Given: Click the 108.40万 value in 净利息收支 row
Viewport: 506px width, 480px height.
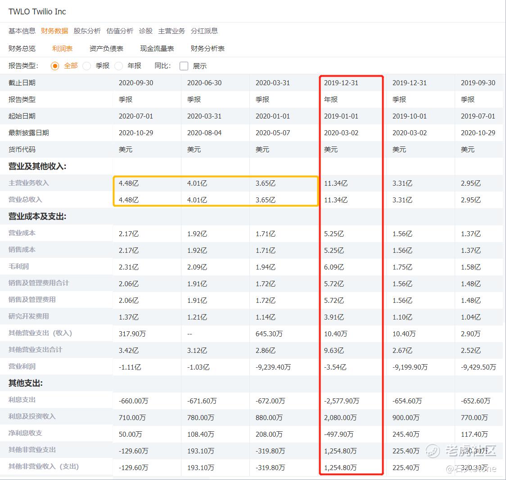Looking at the screenshot, I should pos(201,434).
